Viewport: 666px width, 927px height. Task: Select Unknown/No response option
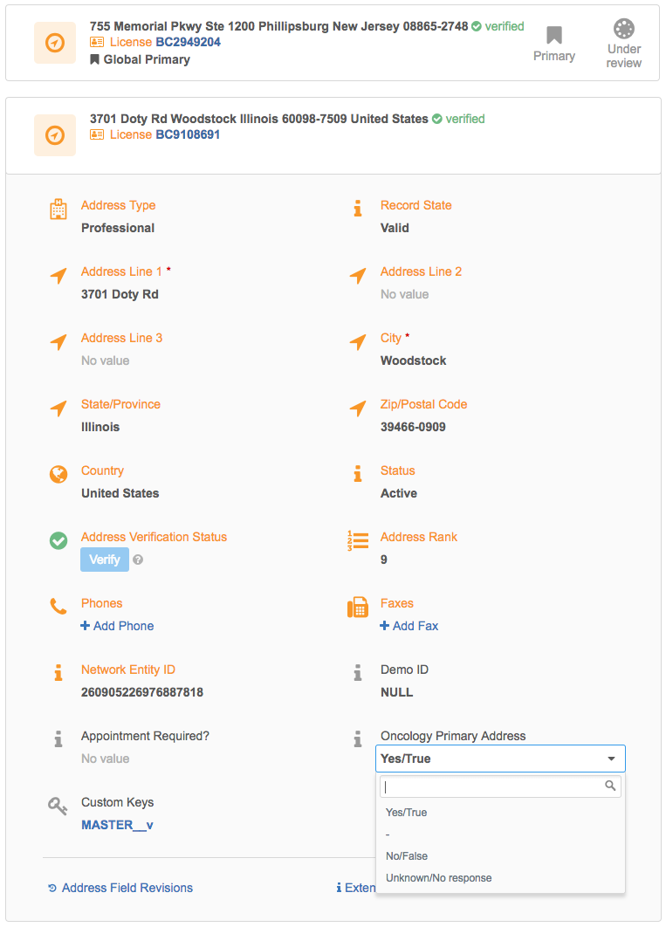(438, 878)
